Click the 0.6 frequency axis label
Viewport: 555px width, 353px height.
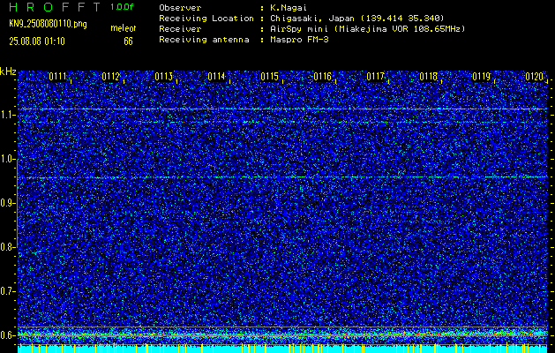pos(7,335)
